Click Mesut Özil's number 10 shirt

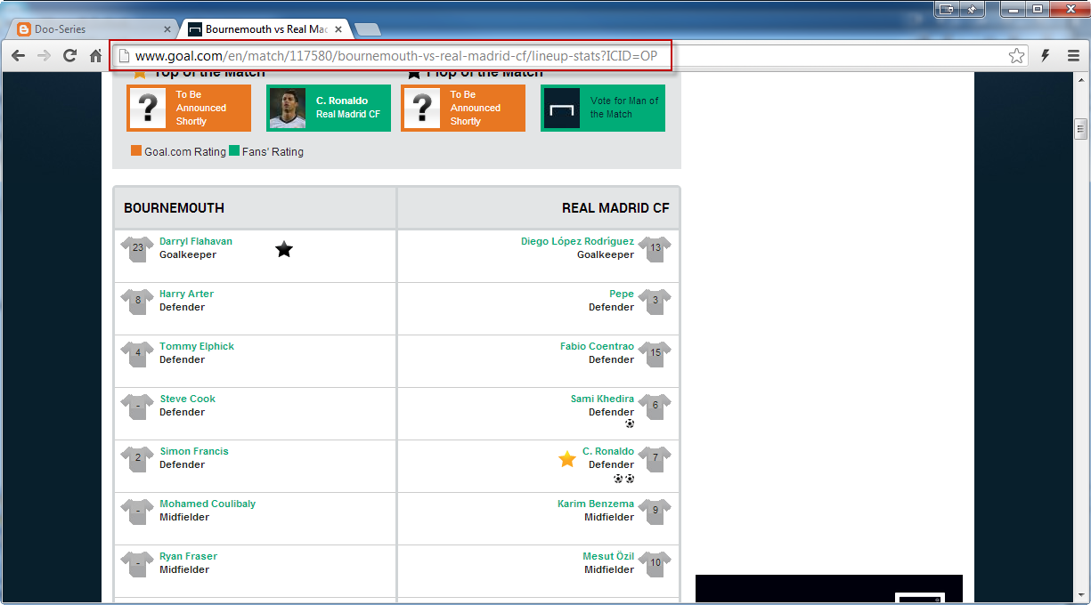tap(655, 564)
